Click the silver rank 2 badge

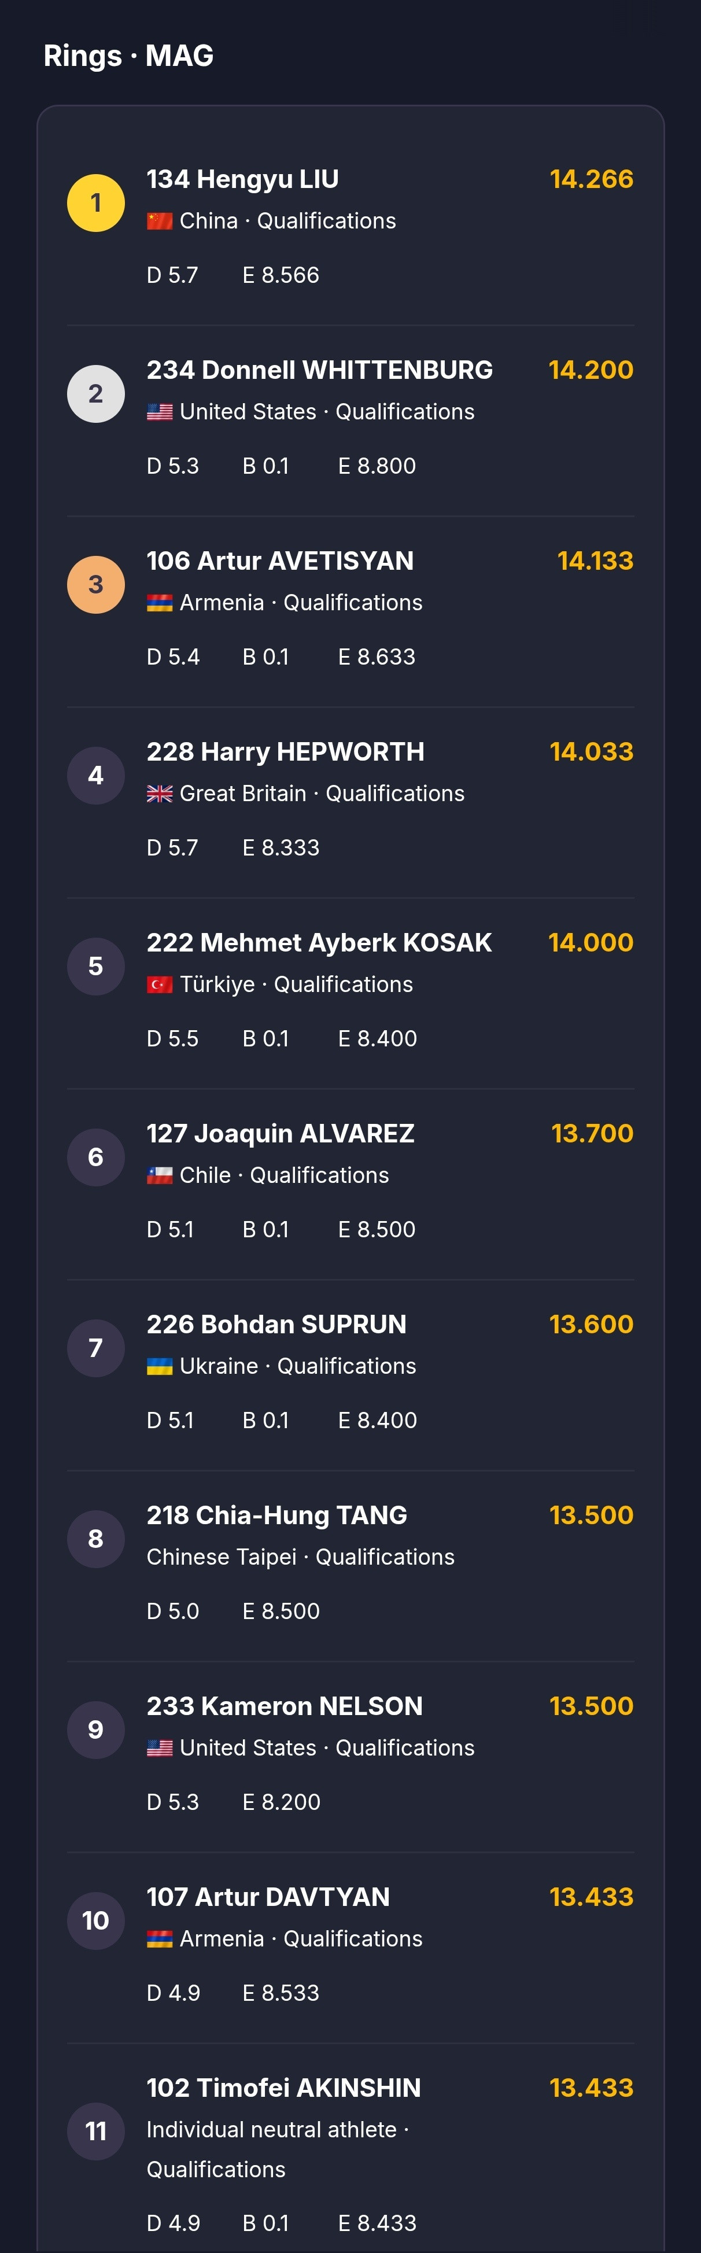point(95,393)
